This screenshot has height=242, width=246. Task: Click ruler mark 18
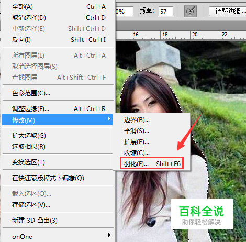tap(165, 35)
